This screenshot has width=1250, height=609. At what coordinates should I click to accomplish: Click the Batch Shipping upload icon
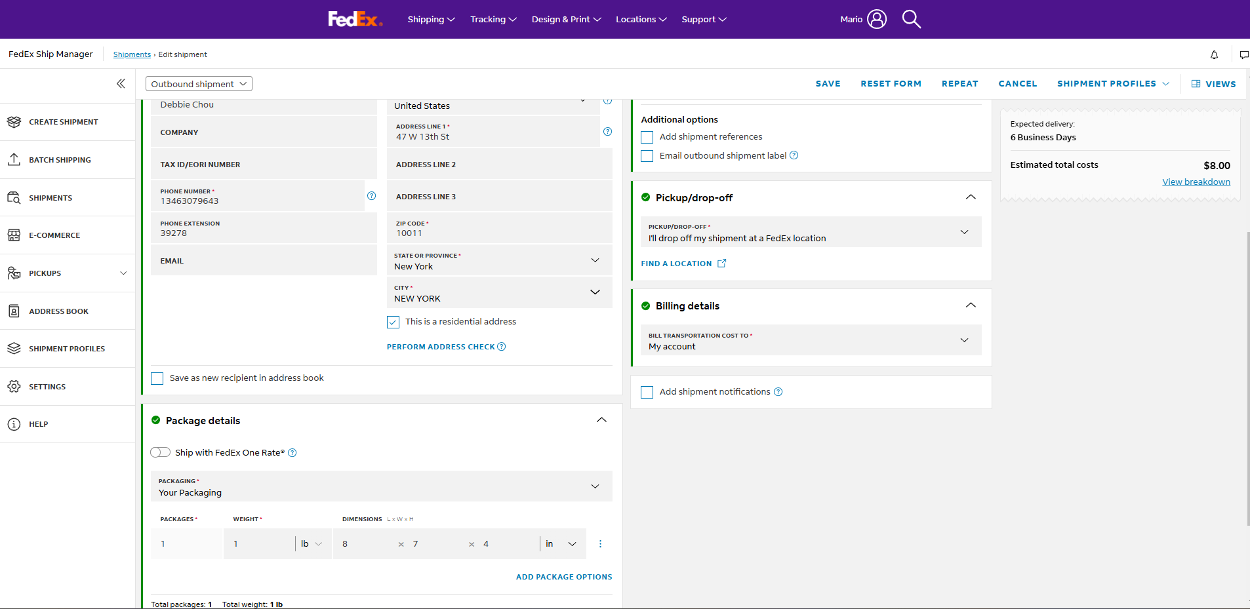14,159
